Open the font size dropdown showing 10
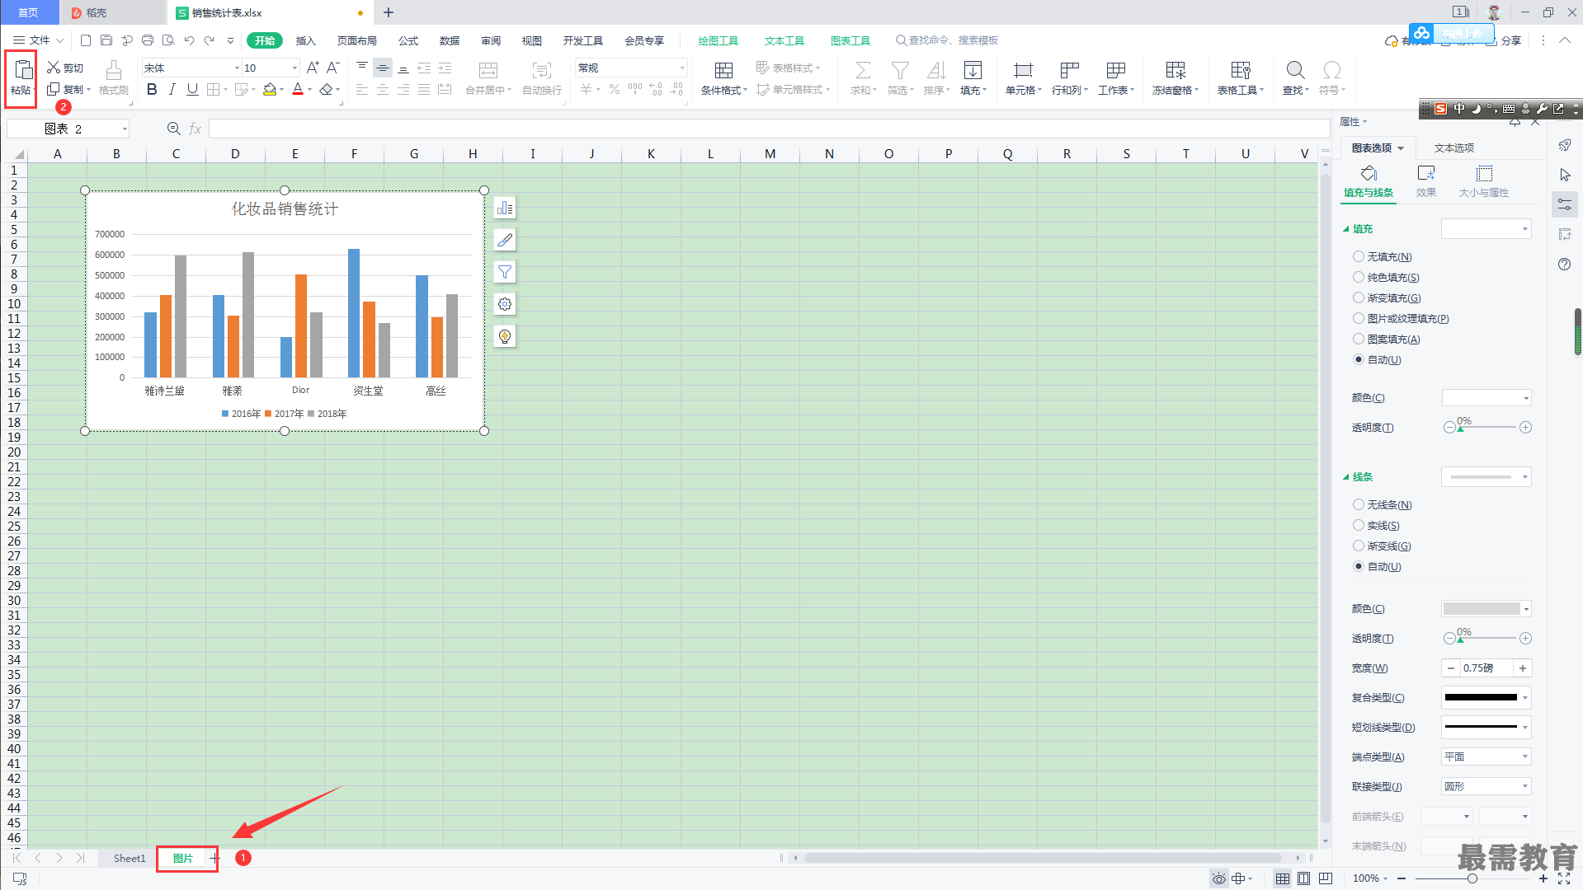 [294, 68]
